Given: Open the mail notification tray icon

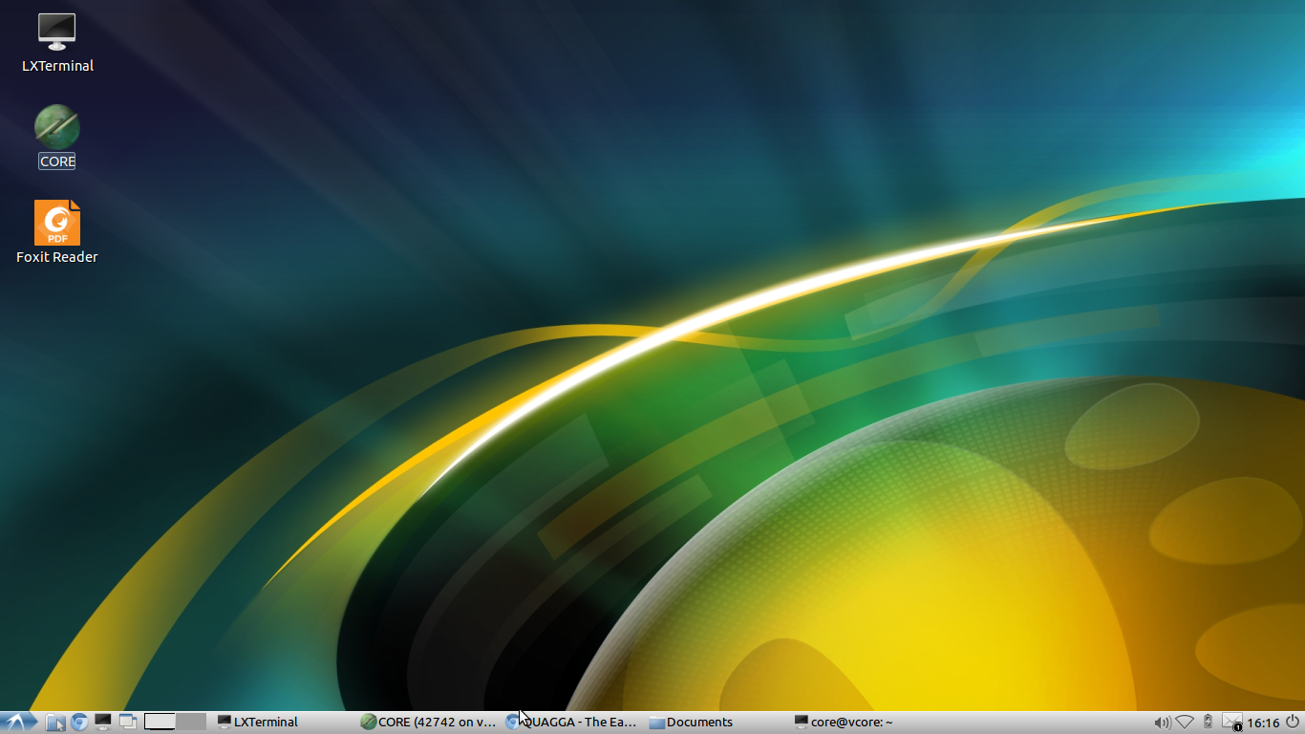Looking at the screenshot, I should point(1232,723).
